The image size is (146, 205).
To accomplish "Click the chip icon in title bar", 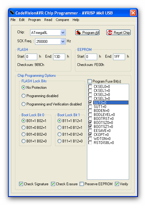I will (x=12, y=13).
